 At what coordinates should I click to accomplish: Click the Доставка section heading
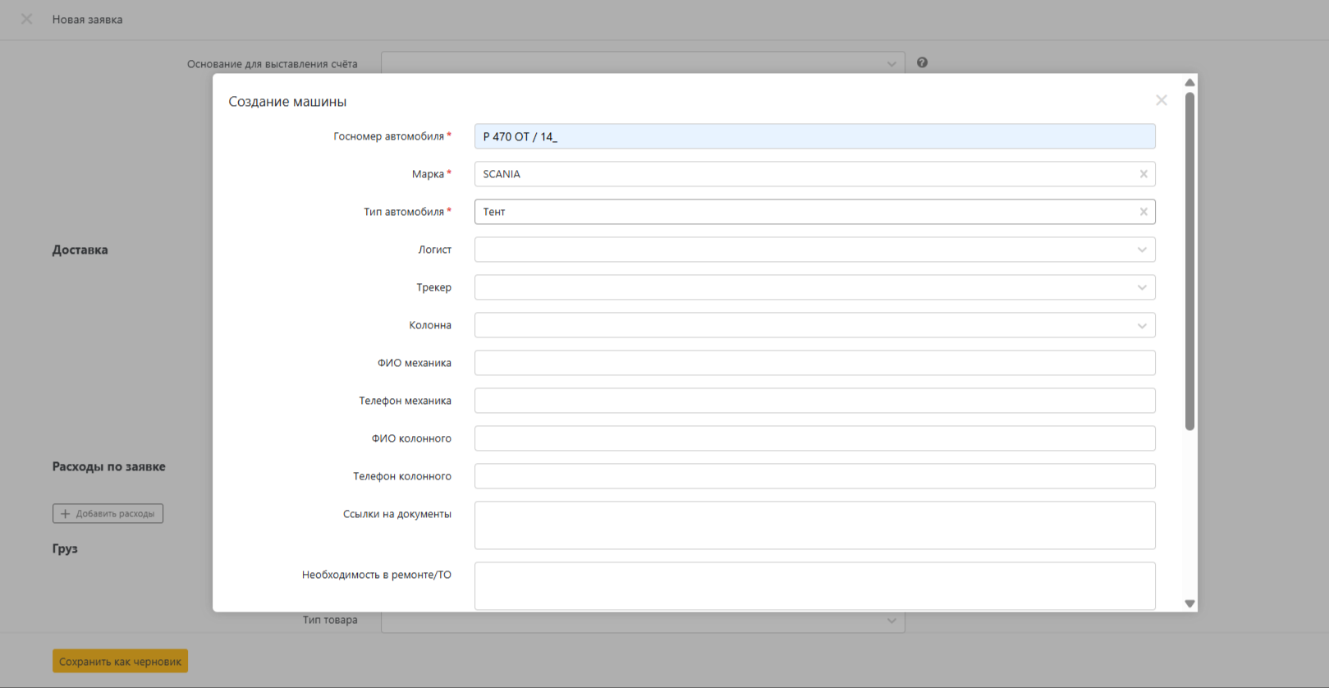coord(80,250)
